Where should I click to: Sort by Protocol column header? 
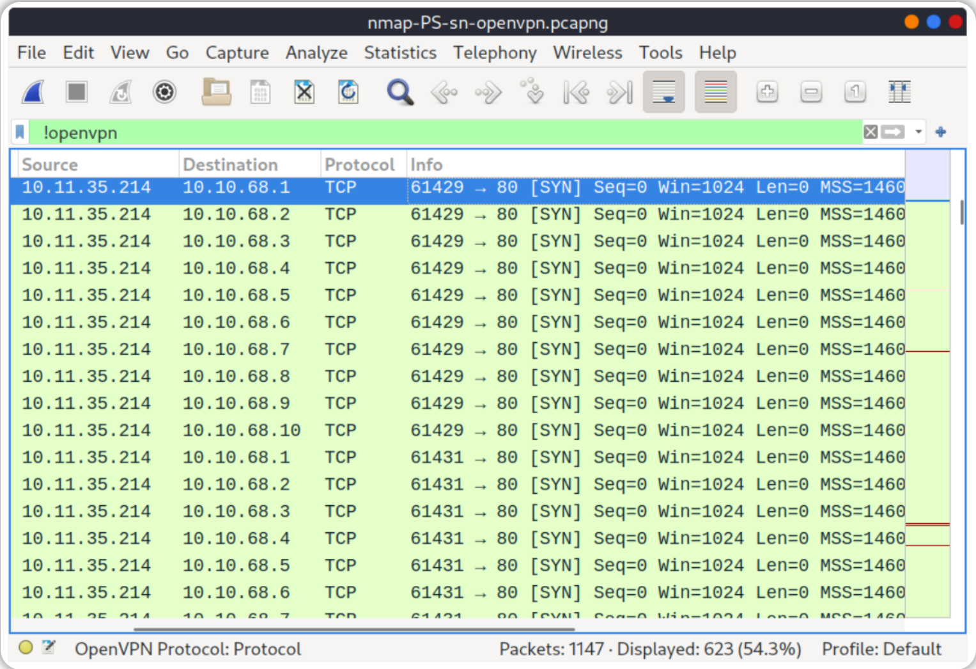pos(363,164)
